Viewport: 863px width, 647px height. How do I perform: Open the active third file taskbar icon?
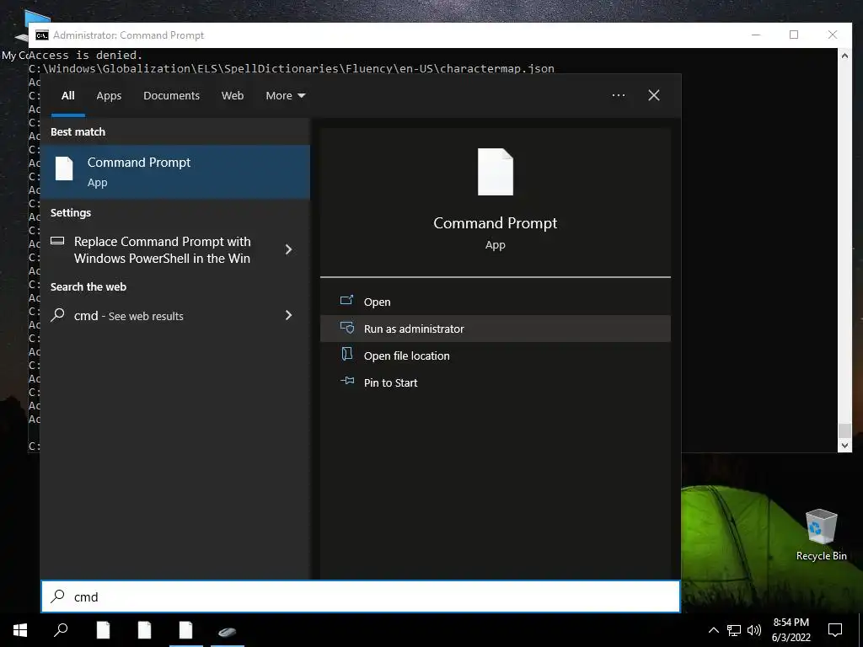pos(185,630)
